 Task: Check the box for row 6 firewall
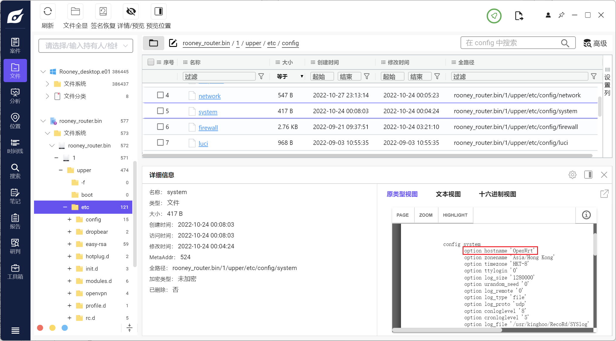click(160, 127)
